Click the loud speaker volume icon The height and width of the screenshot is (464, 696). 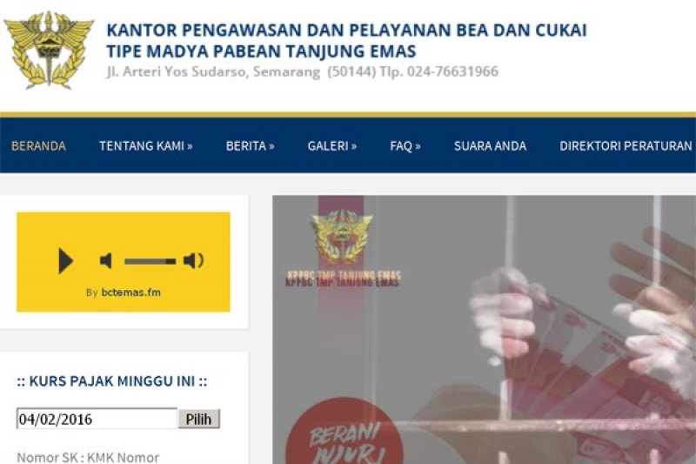click(x=193, y=260)
